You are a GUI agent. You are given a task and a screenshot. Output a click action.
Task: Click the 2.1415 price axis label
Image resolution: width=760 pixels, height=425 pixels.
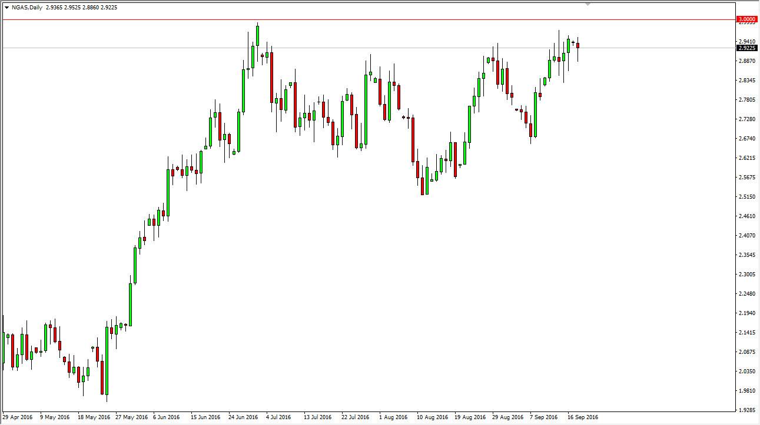coord(746,332)
